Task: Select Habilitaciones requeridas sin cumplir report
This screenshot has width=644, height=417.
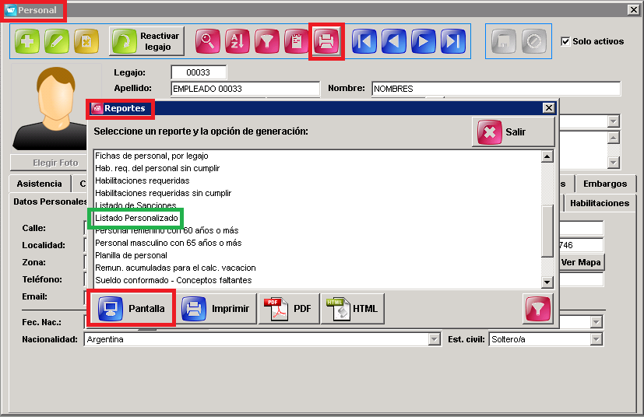Action: coord(163,193)
